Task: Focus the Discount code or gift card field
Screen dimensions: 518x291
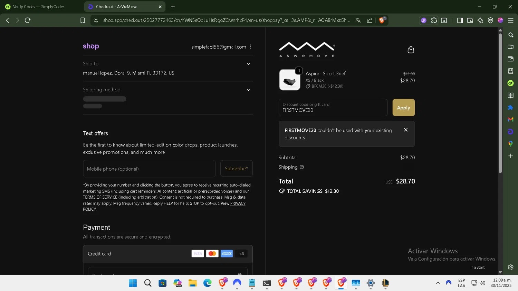Action: point(333,108)
